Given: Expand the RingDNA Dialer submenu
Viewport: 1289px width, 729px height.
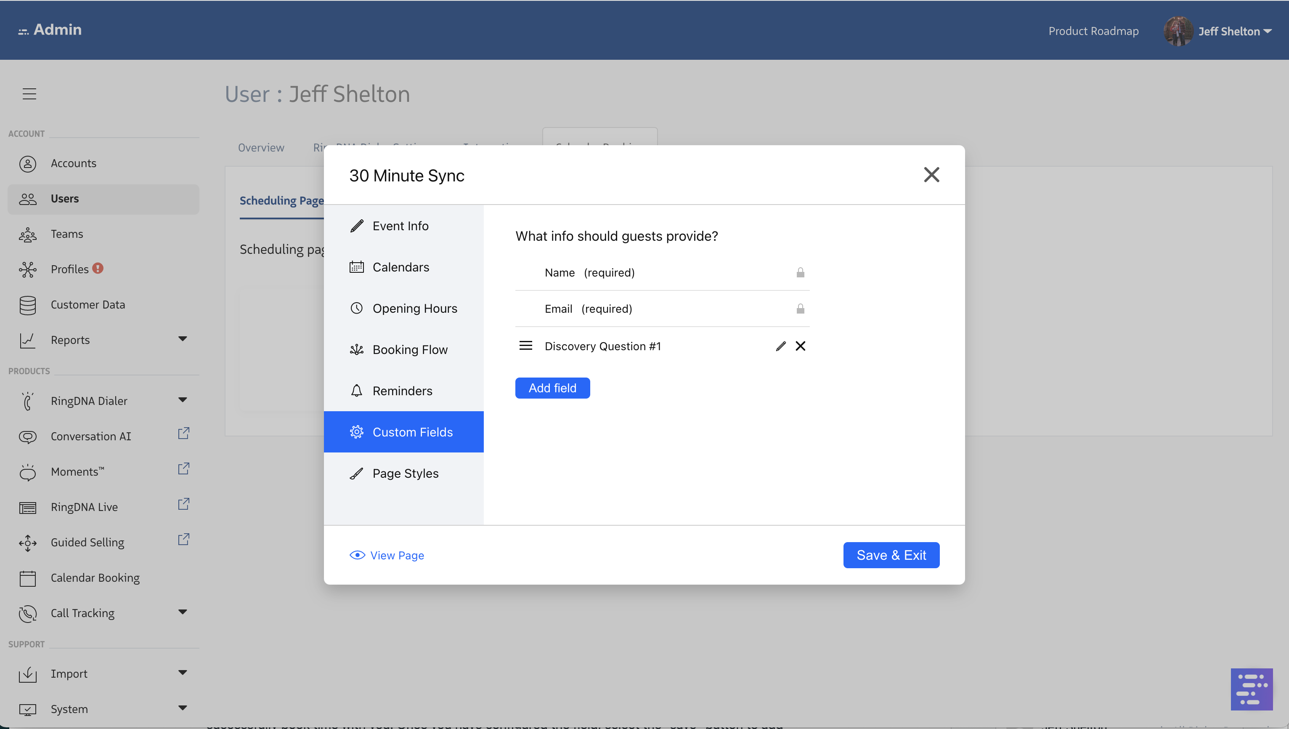Looking at the screenshot, I should point(183,400).
